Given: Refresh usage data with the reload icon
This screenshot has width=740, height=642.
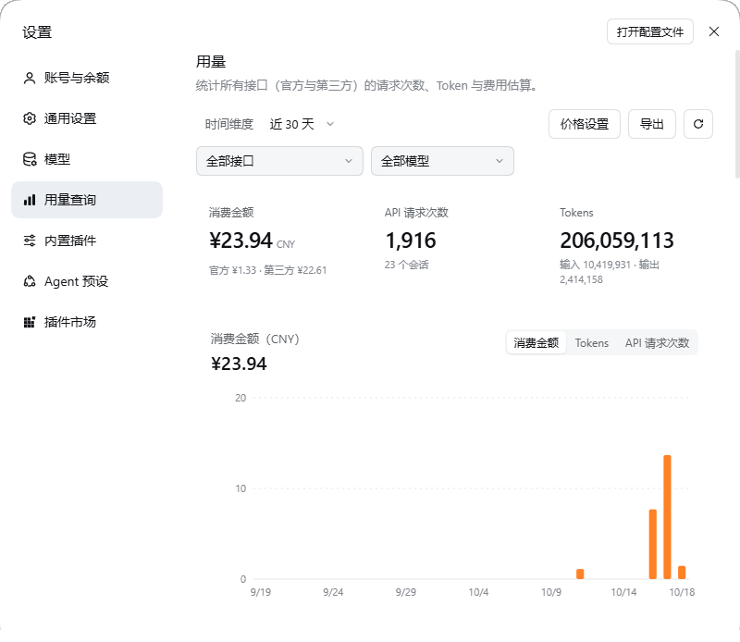Looking at the screenshot, I should pyautogui.click(x=698, y=124).
